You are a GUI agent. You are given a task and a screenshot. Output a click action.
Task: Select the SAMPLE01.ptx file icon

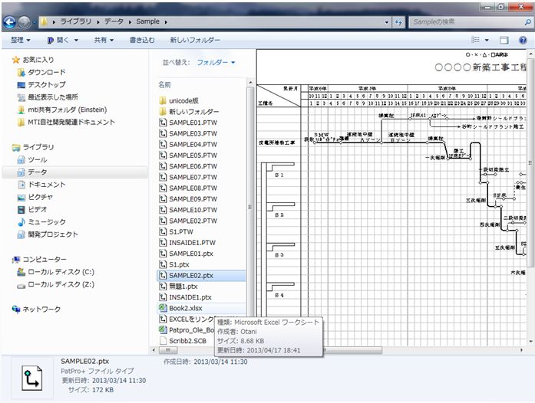click(163, 254)
